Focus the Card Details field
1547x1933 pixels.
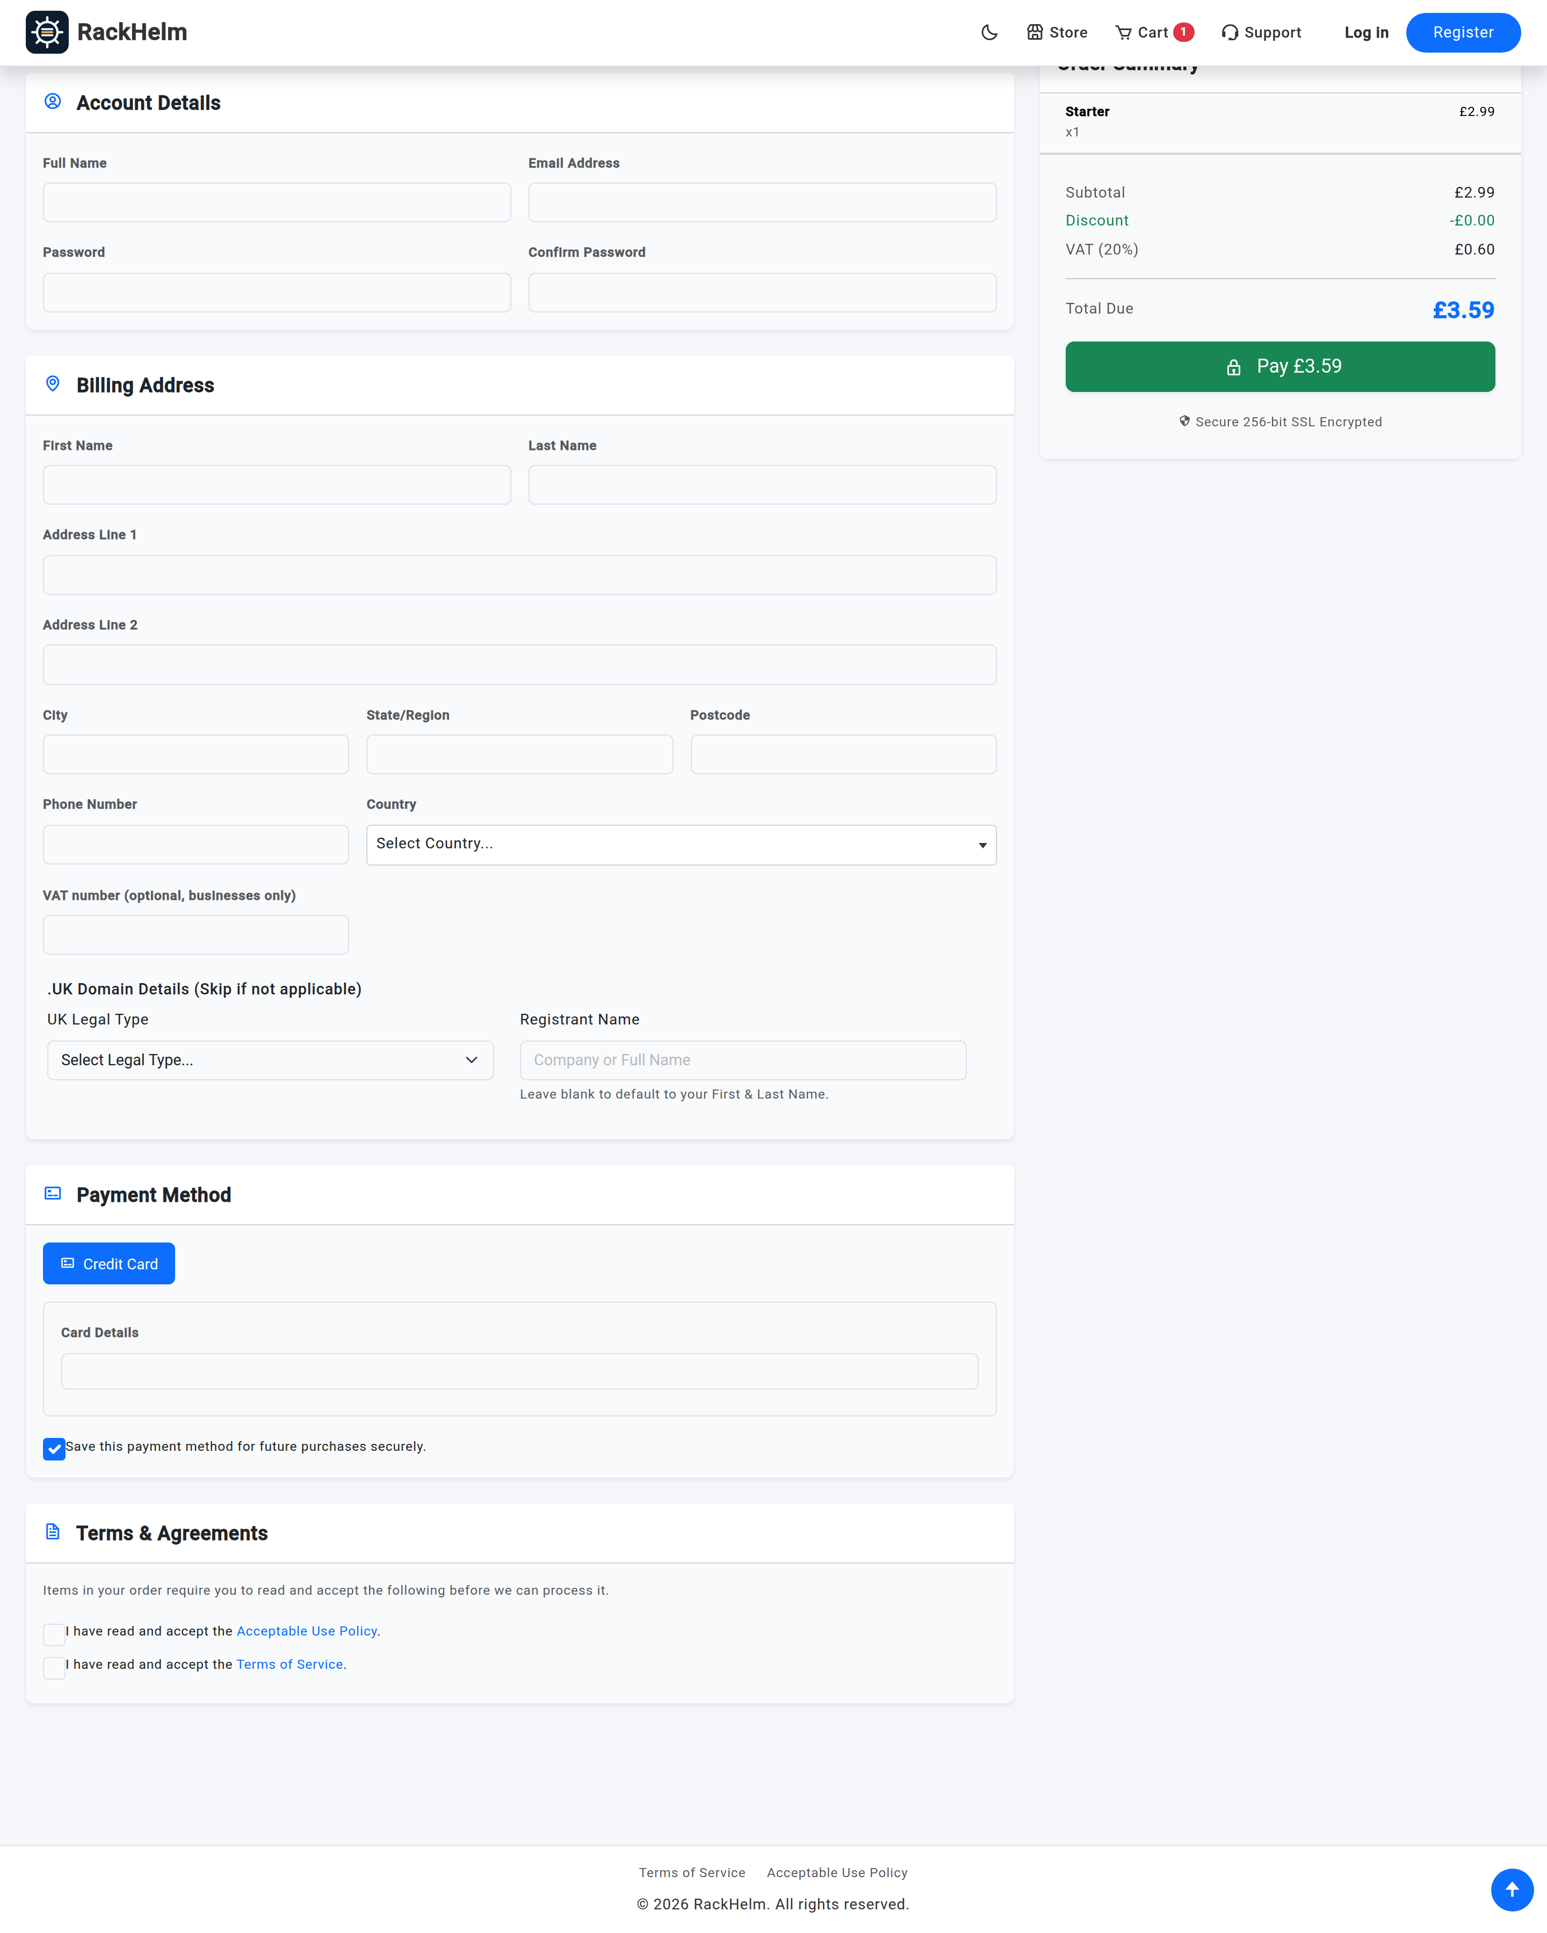(519, 1371)
